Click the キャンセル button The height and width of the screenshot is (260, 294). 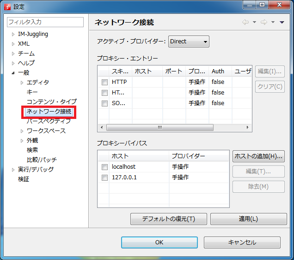click(242, 242)
